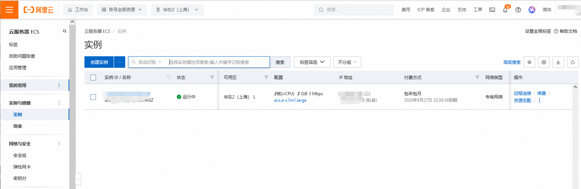Open the help question mark icon
Screen dimensions: 581x189
pos(518,10)
